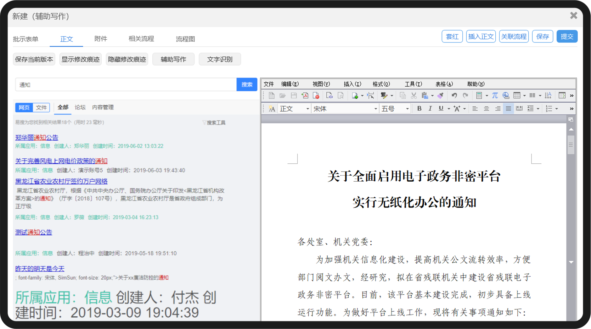Open the 格式(O) menu
This screenshot has height=329, width=591.
(381, 84)
